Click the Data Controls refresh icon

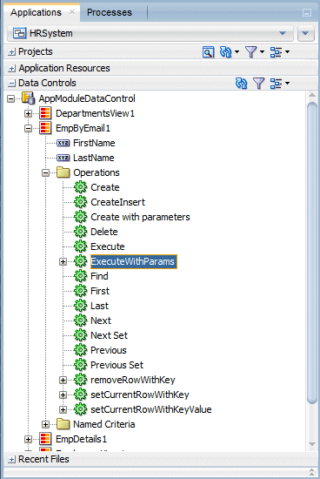pos(241,83)
